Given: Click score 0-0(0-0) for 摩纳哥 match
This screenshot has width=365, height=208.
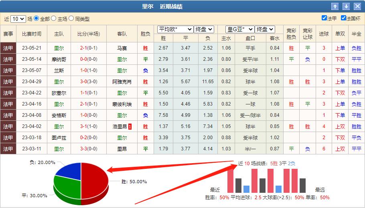Looking at the screenshot, I should (x=89, y=59).
